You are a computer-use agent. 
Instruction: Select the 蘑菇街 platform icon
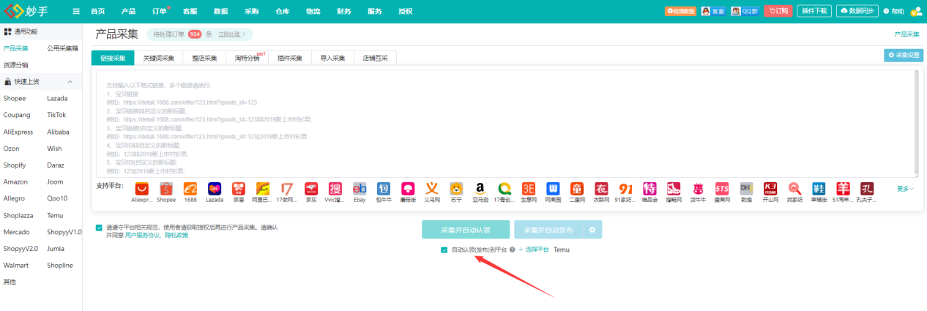coord(408,189)
